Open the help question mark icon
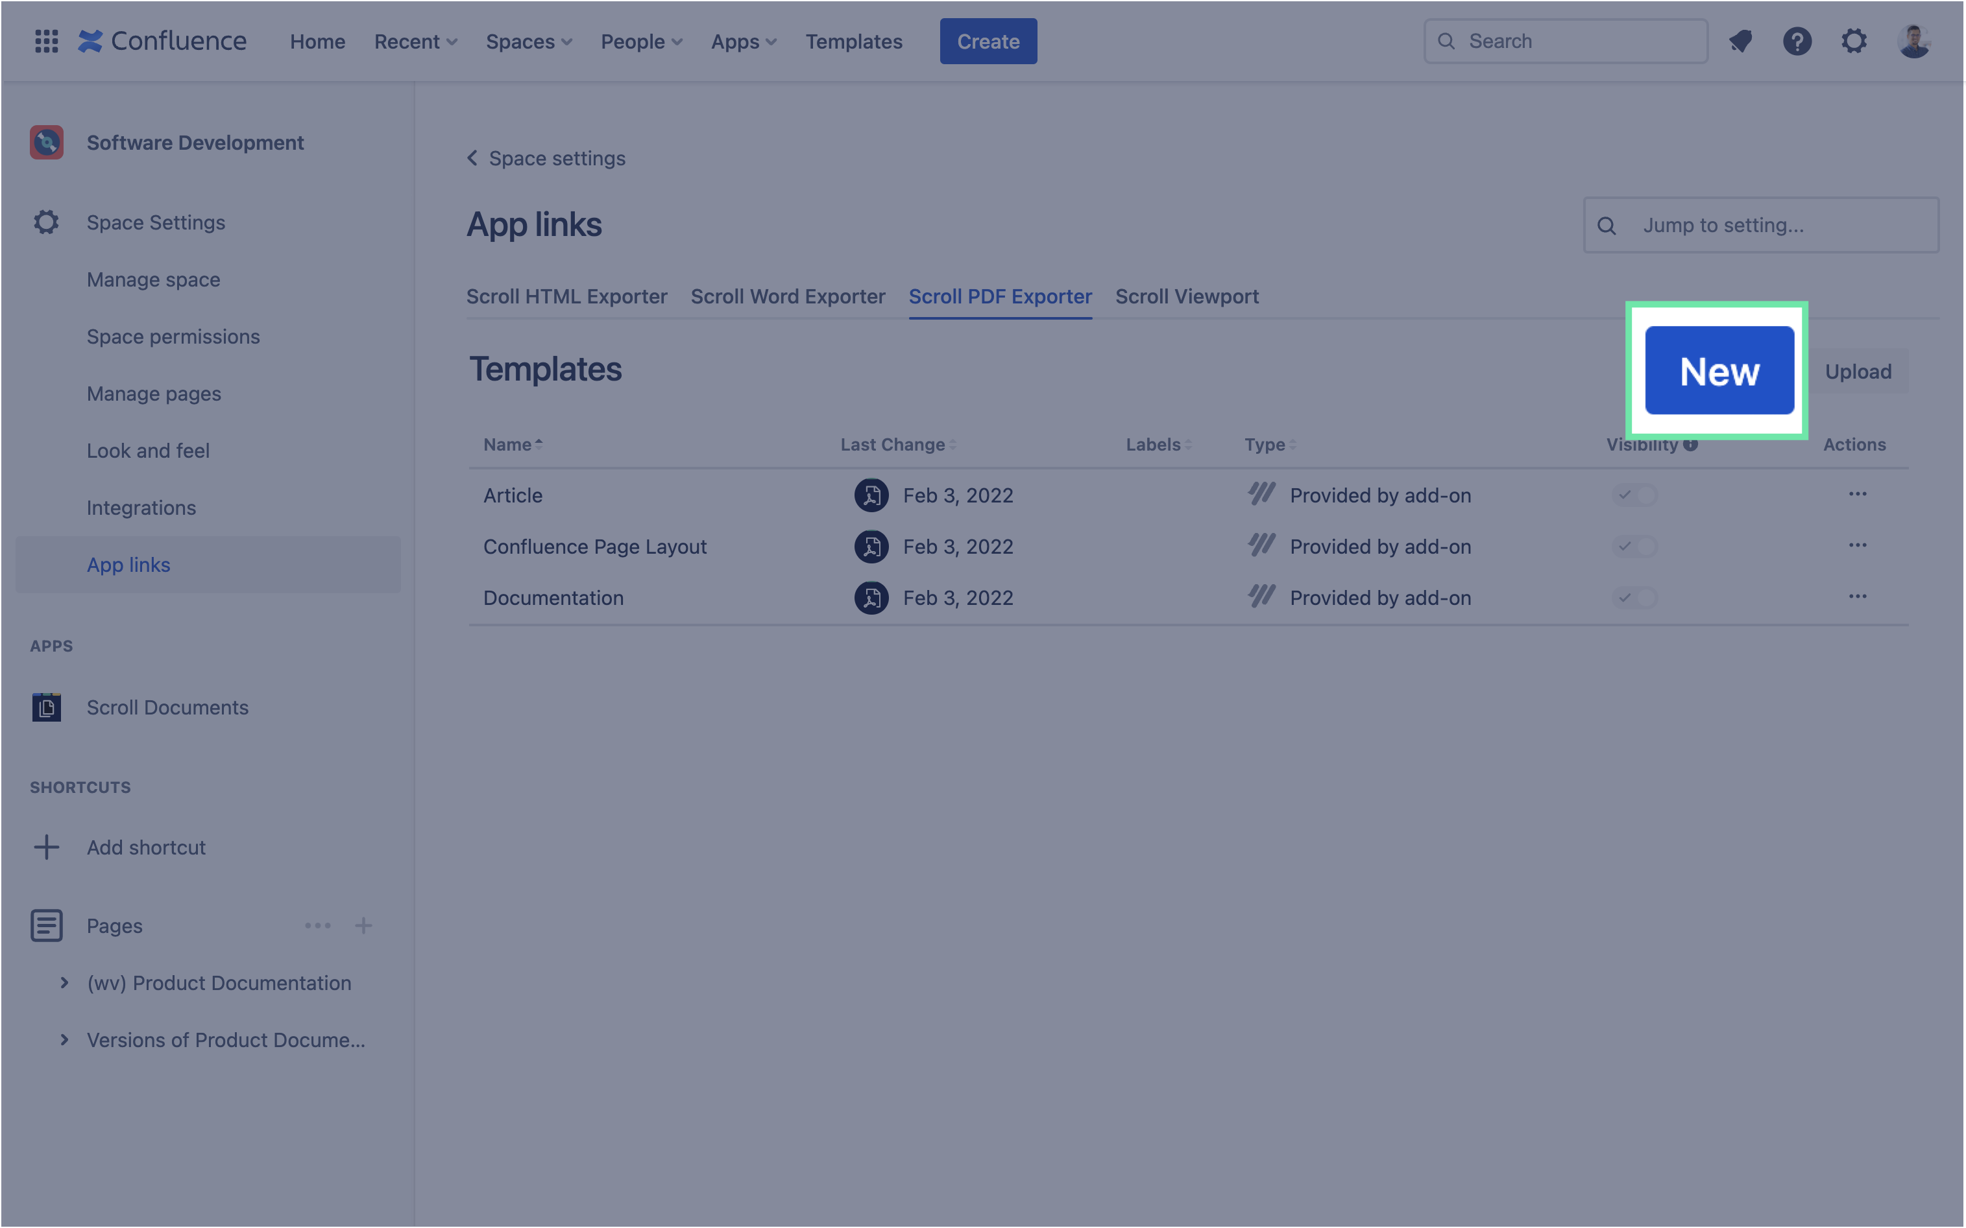The height and width of the screenshot is (1228, 1966). pos(1797,41)
